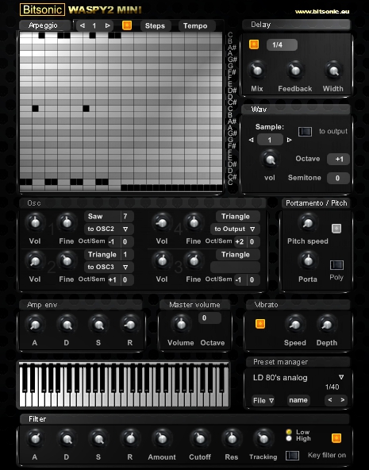369x470 pixels.
Task: Adjust the Delay Mix knob
Action: 257,70
